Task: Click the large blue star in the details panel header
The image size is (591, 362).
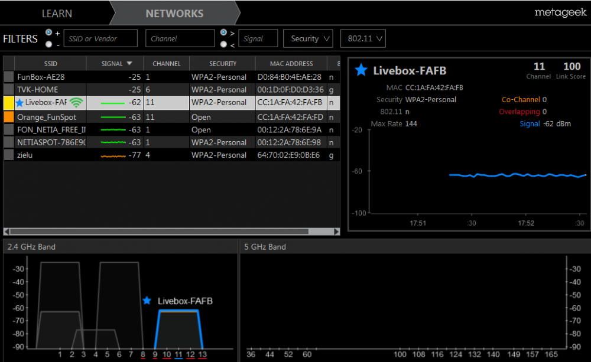Action: [x=361, y=71]
